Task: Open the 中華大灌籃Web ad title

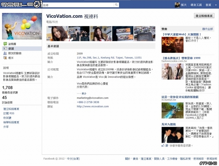Action: 181,34
